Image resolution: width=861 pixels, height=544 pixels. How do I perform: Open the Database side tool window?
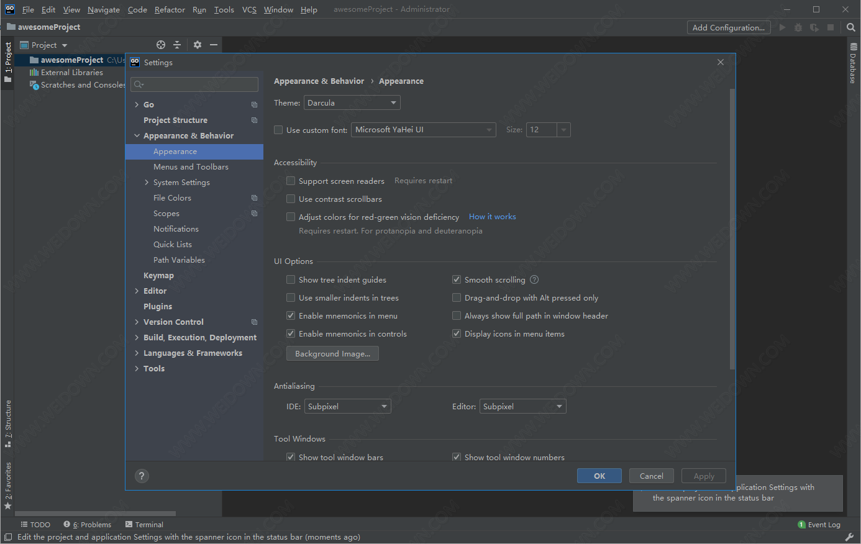853,63
